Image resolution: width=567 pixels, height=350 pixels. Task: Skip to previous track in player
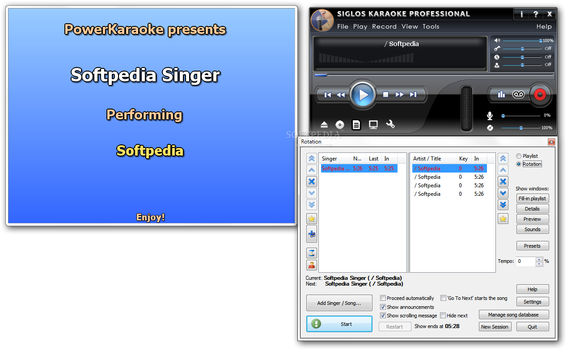coord(328,95)
